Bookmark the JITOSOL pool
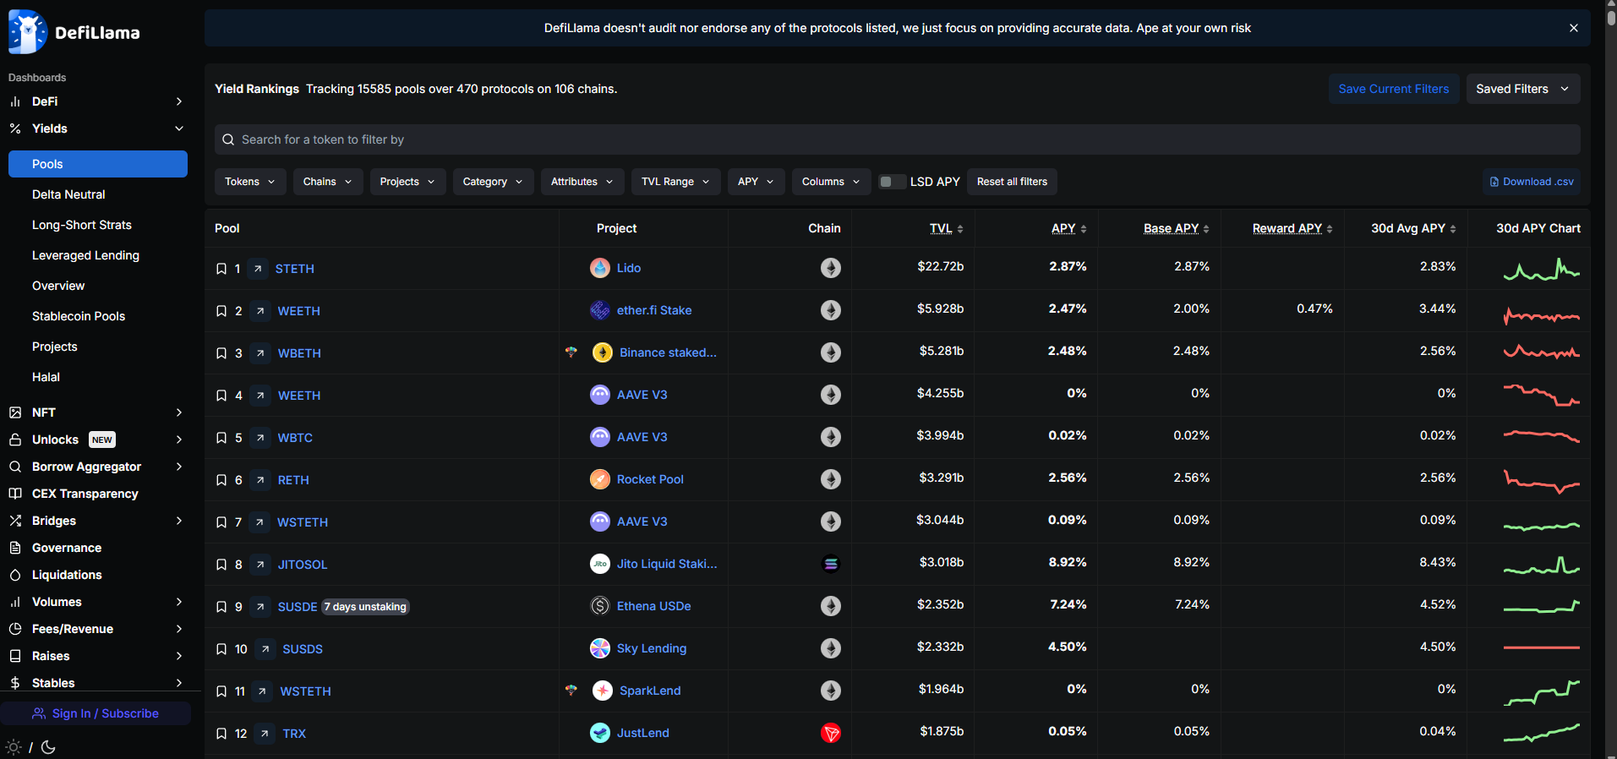The height and width of the screenshot is (759, 1617). coord(221,565)
